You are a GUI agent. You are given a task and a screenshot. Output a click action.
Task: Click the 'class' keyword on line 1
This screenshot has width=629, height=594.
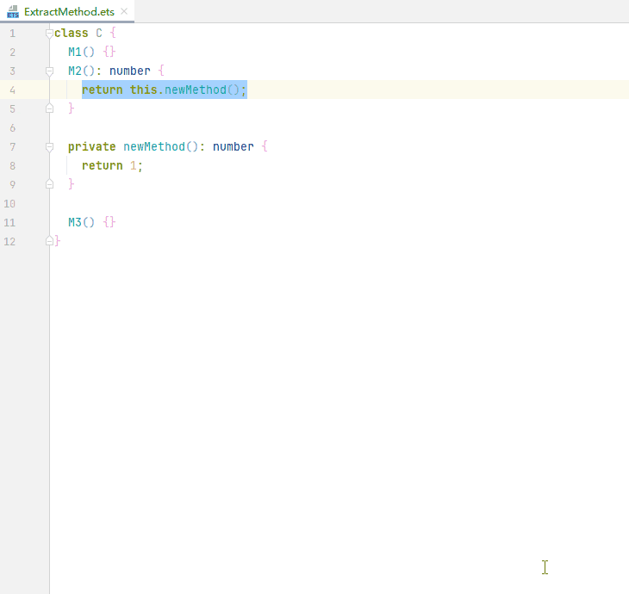click(71, 33)
